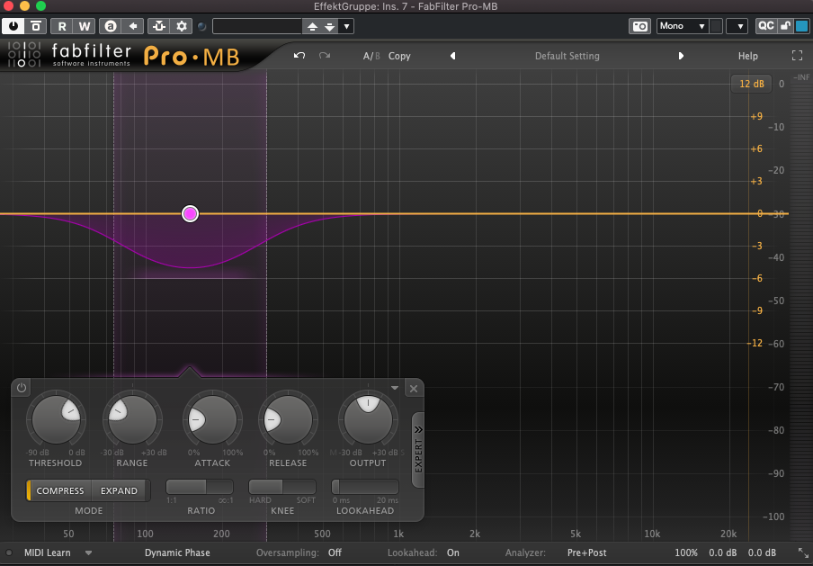
Task: Expand the Expert settings panel
Action: [x=418, y=450]
